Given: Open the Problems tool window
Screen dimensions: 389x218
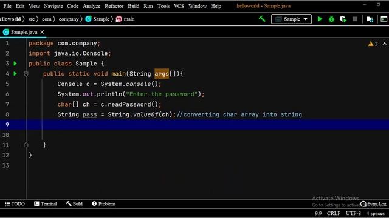Looking at the screenshot, I should point(104,204).
